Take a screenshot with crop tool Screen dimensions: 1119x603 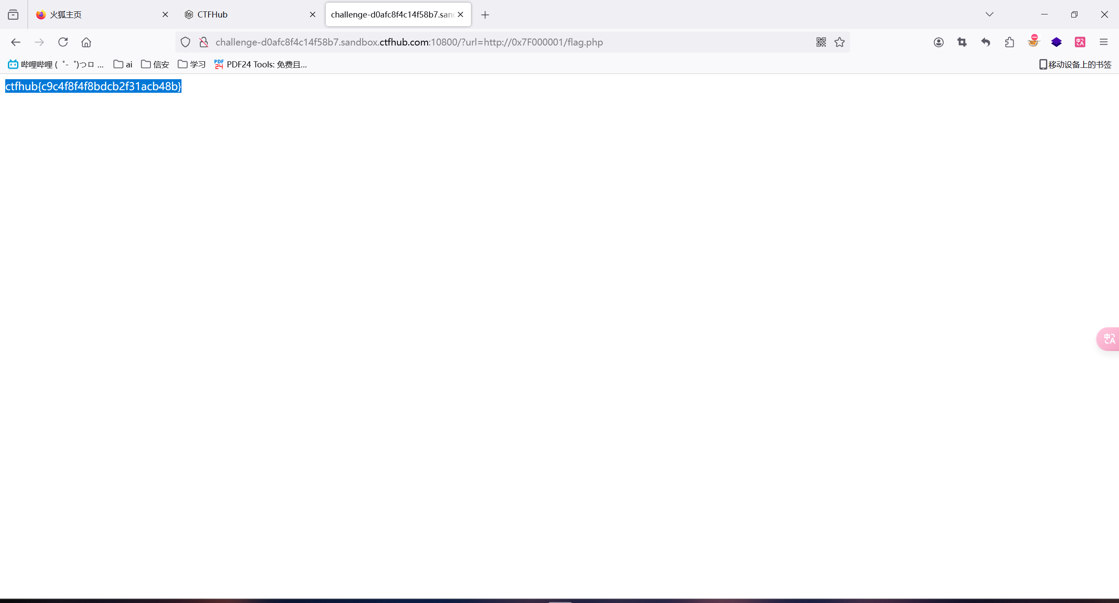point(962,42)
